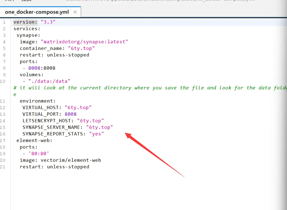Click the LETSENCRYPT_HOST line

click(63, 121)
